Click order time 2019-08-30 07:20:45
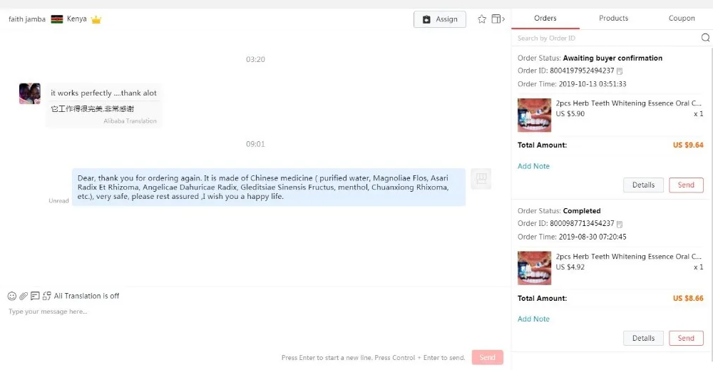 coord(593,237)
